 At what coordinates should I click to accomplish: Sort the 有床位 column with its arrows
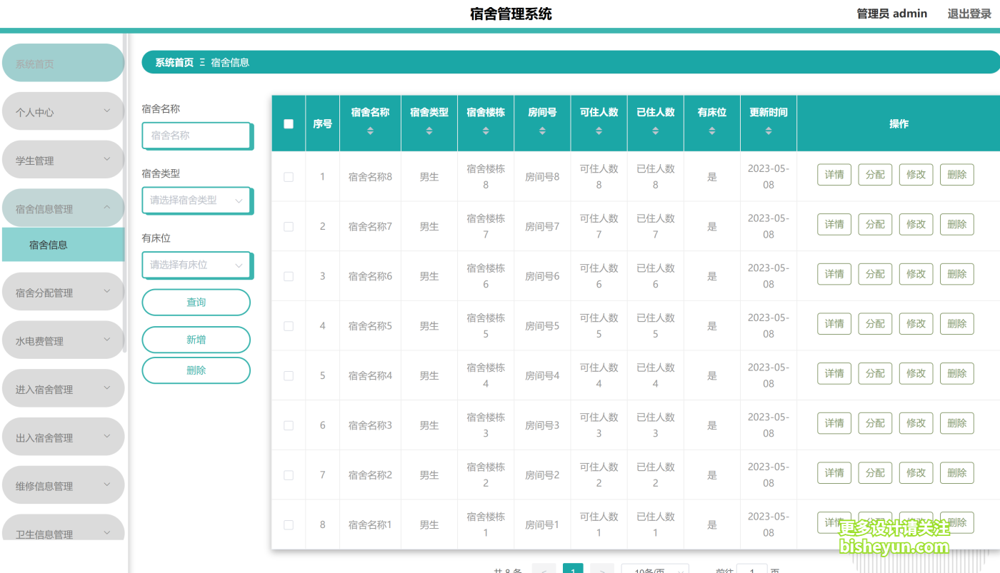coord(711,131)
